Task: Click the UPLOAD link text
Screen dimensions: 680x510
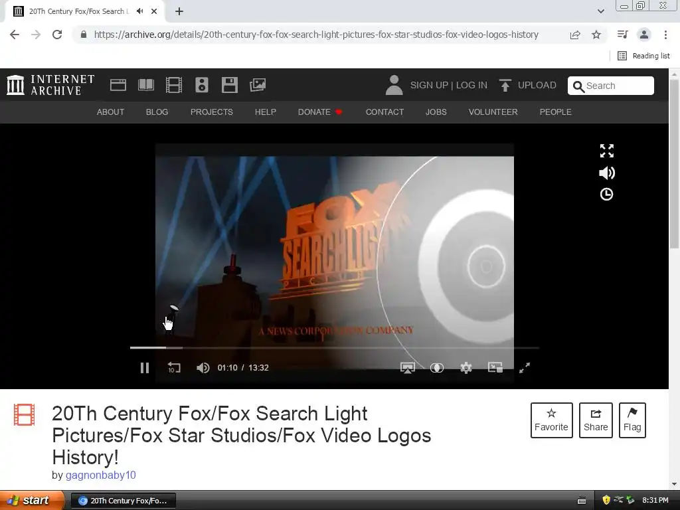Action: click(537, 85)
